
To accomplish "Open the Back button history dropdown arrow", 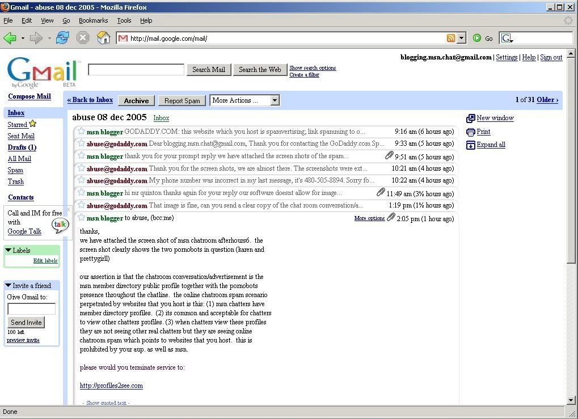I will pos(23,38).
